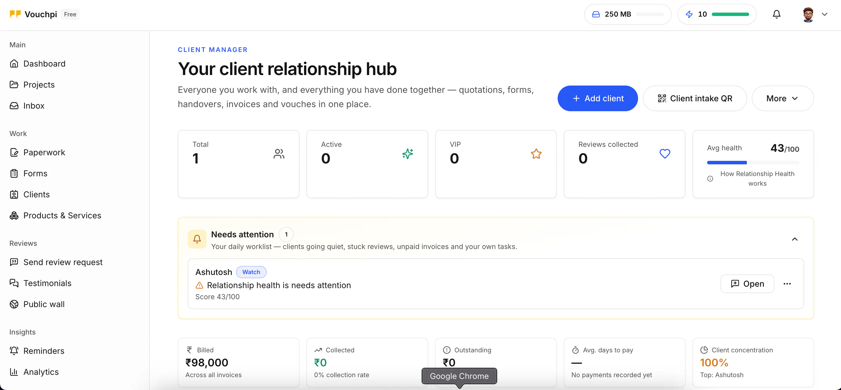This screenshot has width=841, height=390.
Task: Click the Reviews collected heart icon
Action: coord(665,154)
